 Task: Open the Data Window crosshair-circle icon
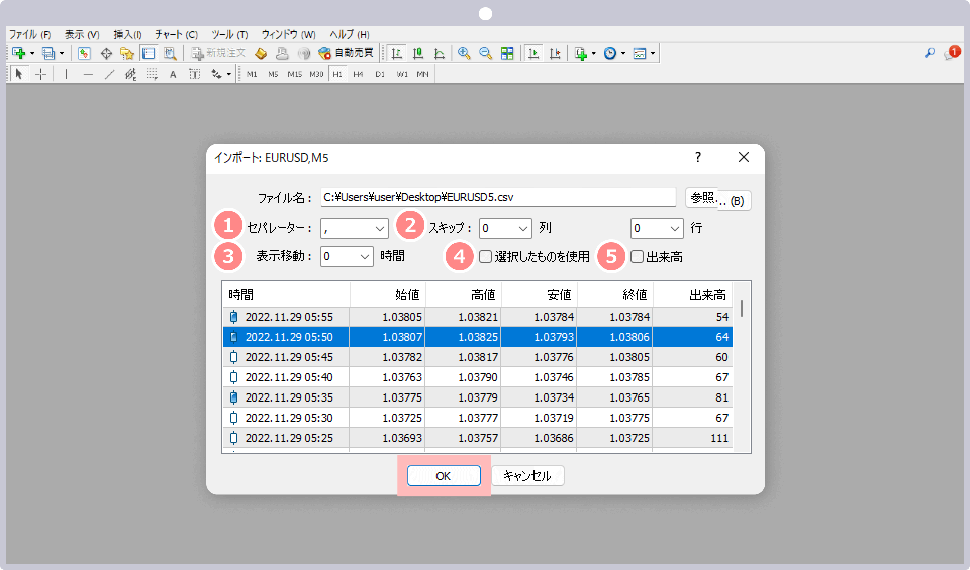(x=106, y=53)
